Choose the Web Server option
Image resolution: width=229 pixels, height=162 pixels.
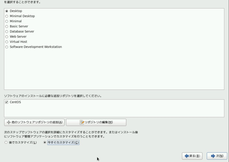7,37
